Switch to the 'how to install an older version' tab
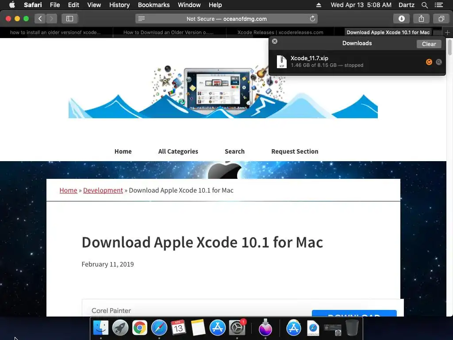The height and width of the screenshot is (340, 453). (x=55, y=32)
